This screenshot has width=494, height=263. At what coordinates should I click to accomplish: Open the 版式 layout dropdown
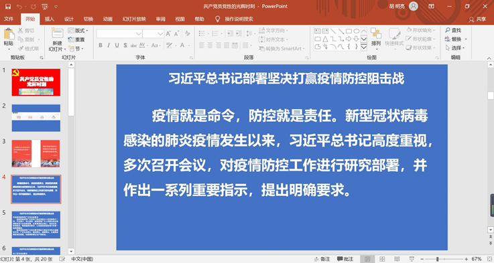pos(78,31)
